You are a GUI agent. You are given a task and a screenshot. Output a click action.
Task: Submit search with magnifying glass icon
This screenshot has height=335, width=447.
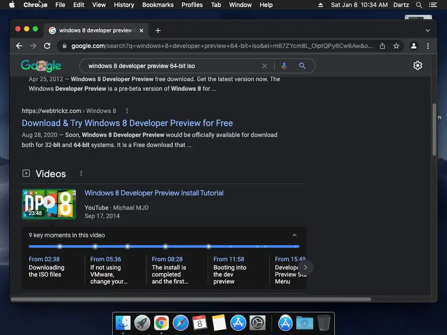click(x=302, y=66)
